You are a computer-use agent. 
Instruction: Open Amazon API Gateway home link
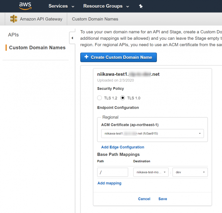(41, 19)
